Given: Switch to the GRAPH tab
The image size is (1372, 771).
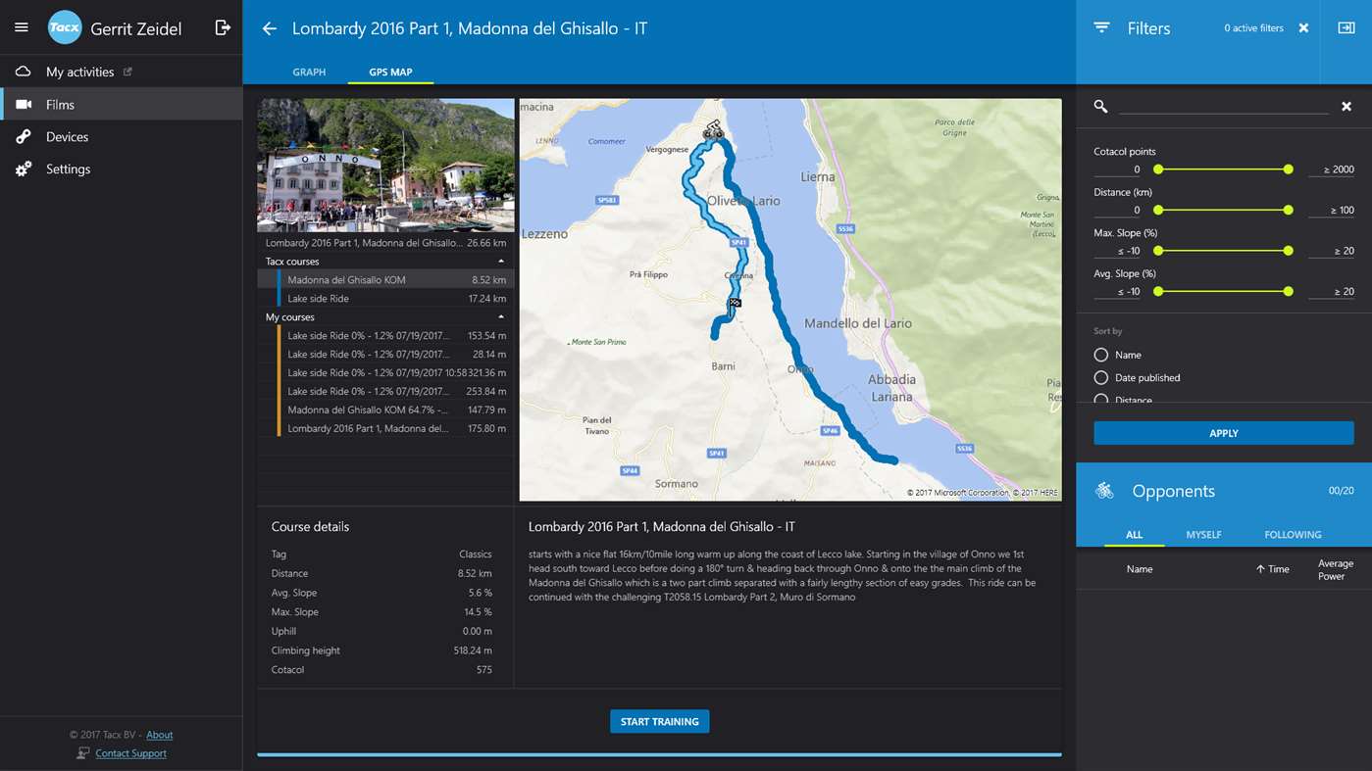Looking at the screenshot, I should tap(309, 72).
